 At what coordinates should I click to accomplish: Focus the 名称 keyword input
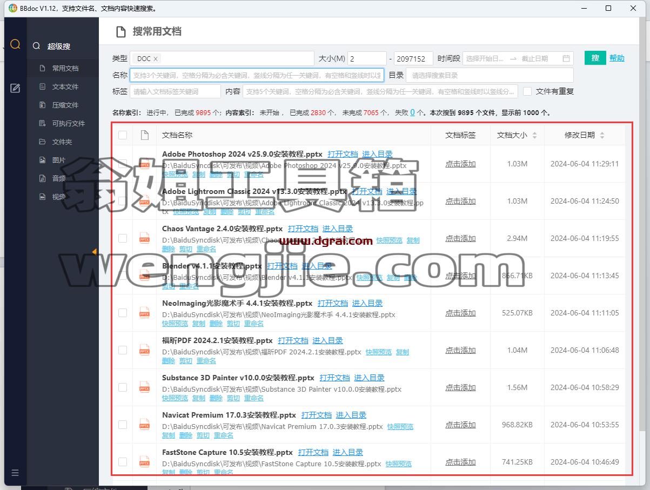[257, 75]
